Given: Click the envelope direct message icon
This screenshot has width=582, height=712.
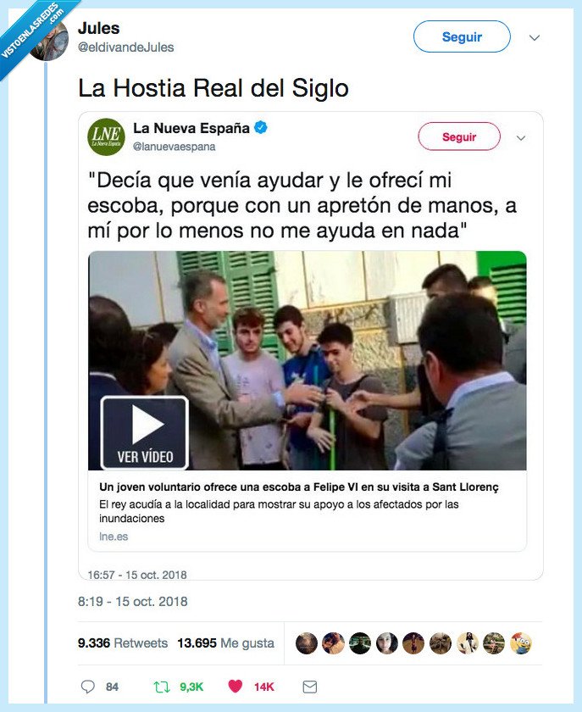Looking at the screenshot, I should pos(309,687).
